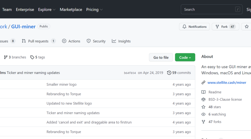Viewport: 251px width, 139px height.
Task: Open the Actions tab
Action: pyautogui.click(x=71, y=41)
